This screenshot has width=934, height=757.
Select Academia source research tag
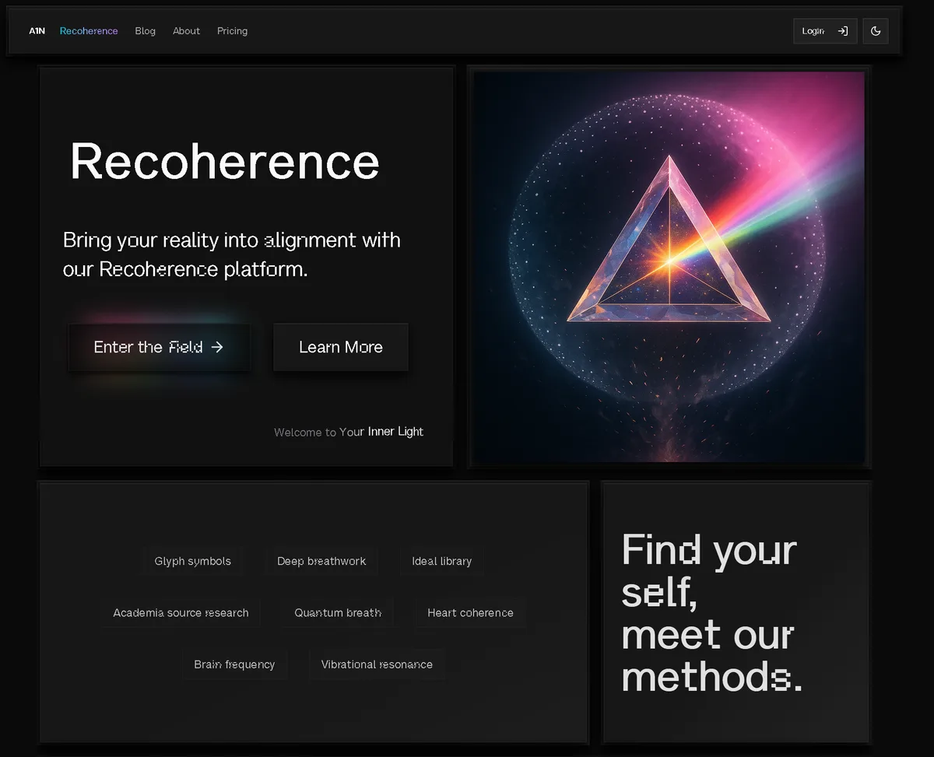pyautogui.click(x=181, y=613)
